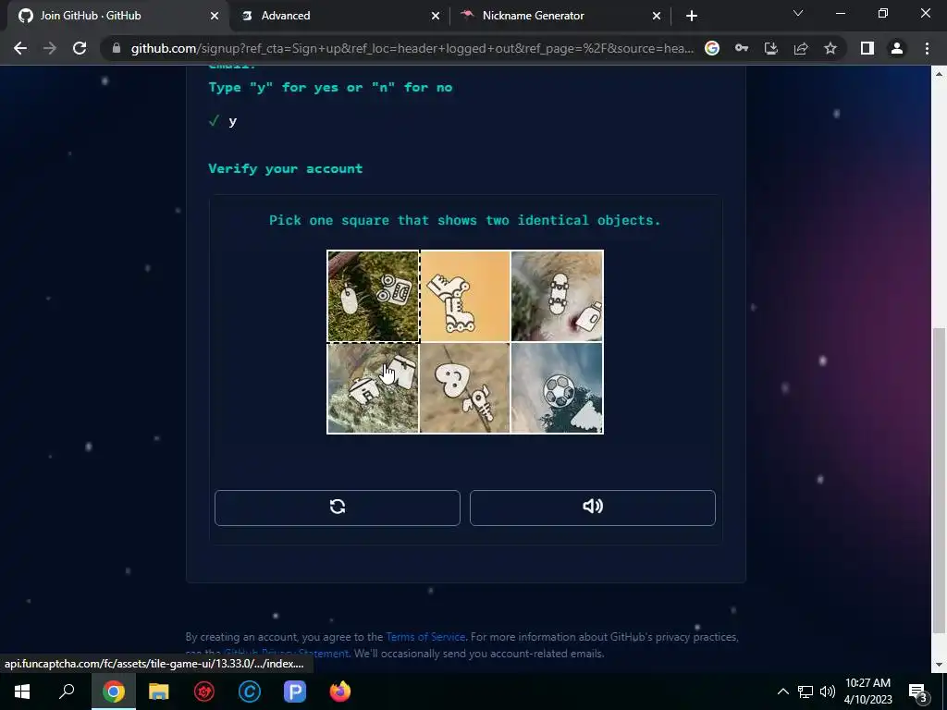Install the app via the download icon
Image resolution: width=947 pixels, height=710 pixels.
tap(771, 48)
